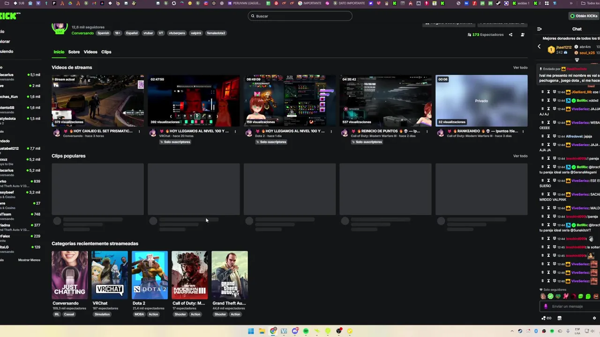Click the share icon beside Espectadores
600x337 pixels.
[x=510, y=35]
